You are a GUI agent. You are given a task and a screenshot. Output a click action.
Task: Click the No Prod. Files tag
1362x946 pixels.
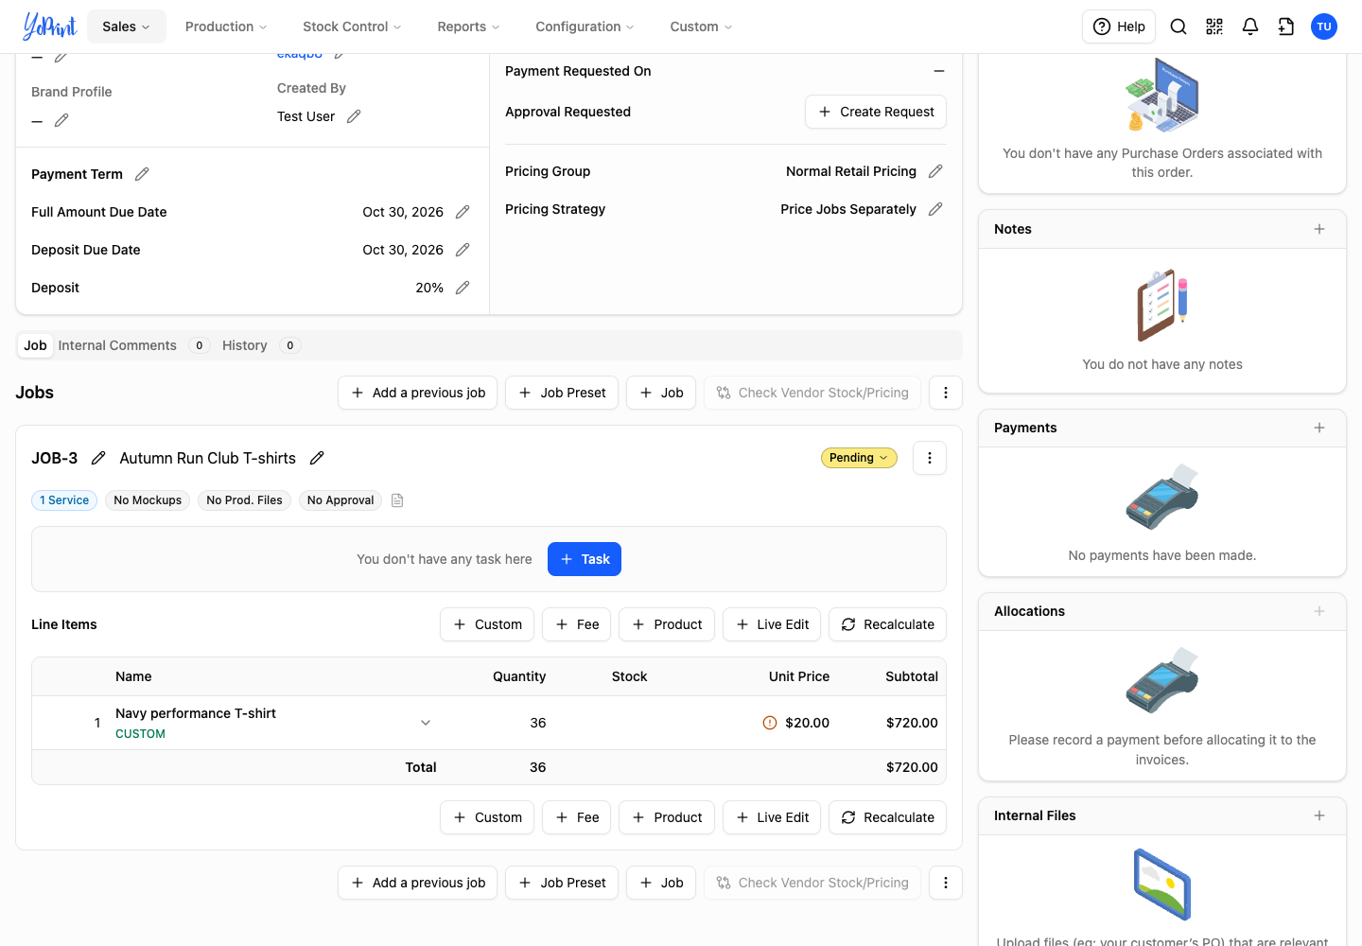(244, 500)
